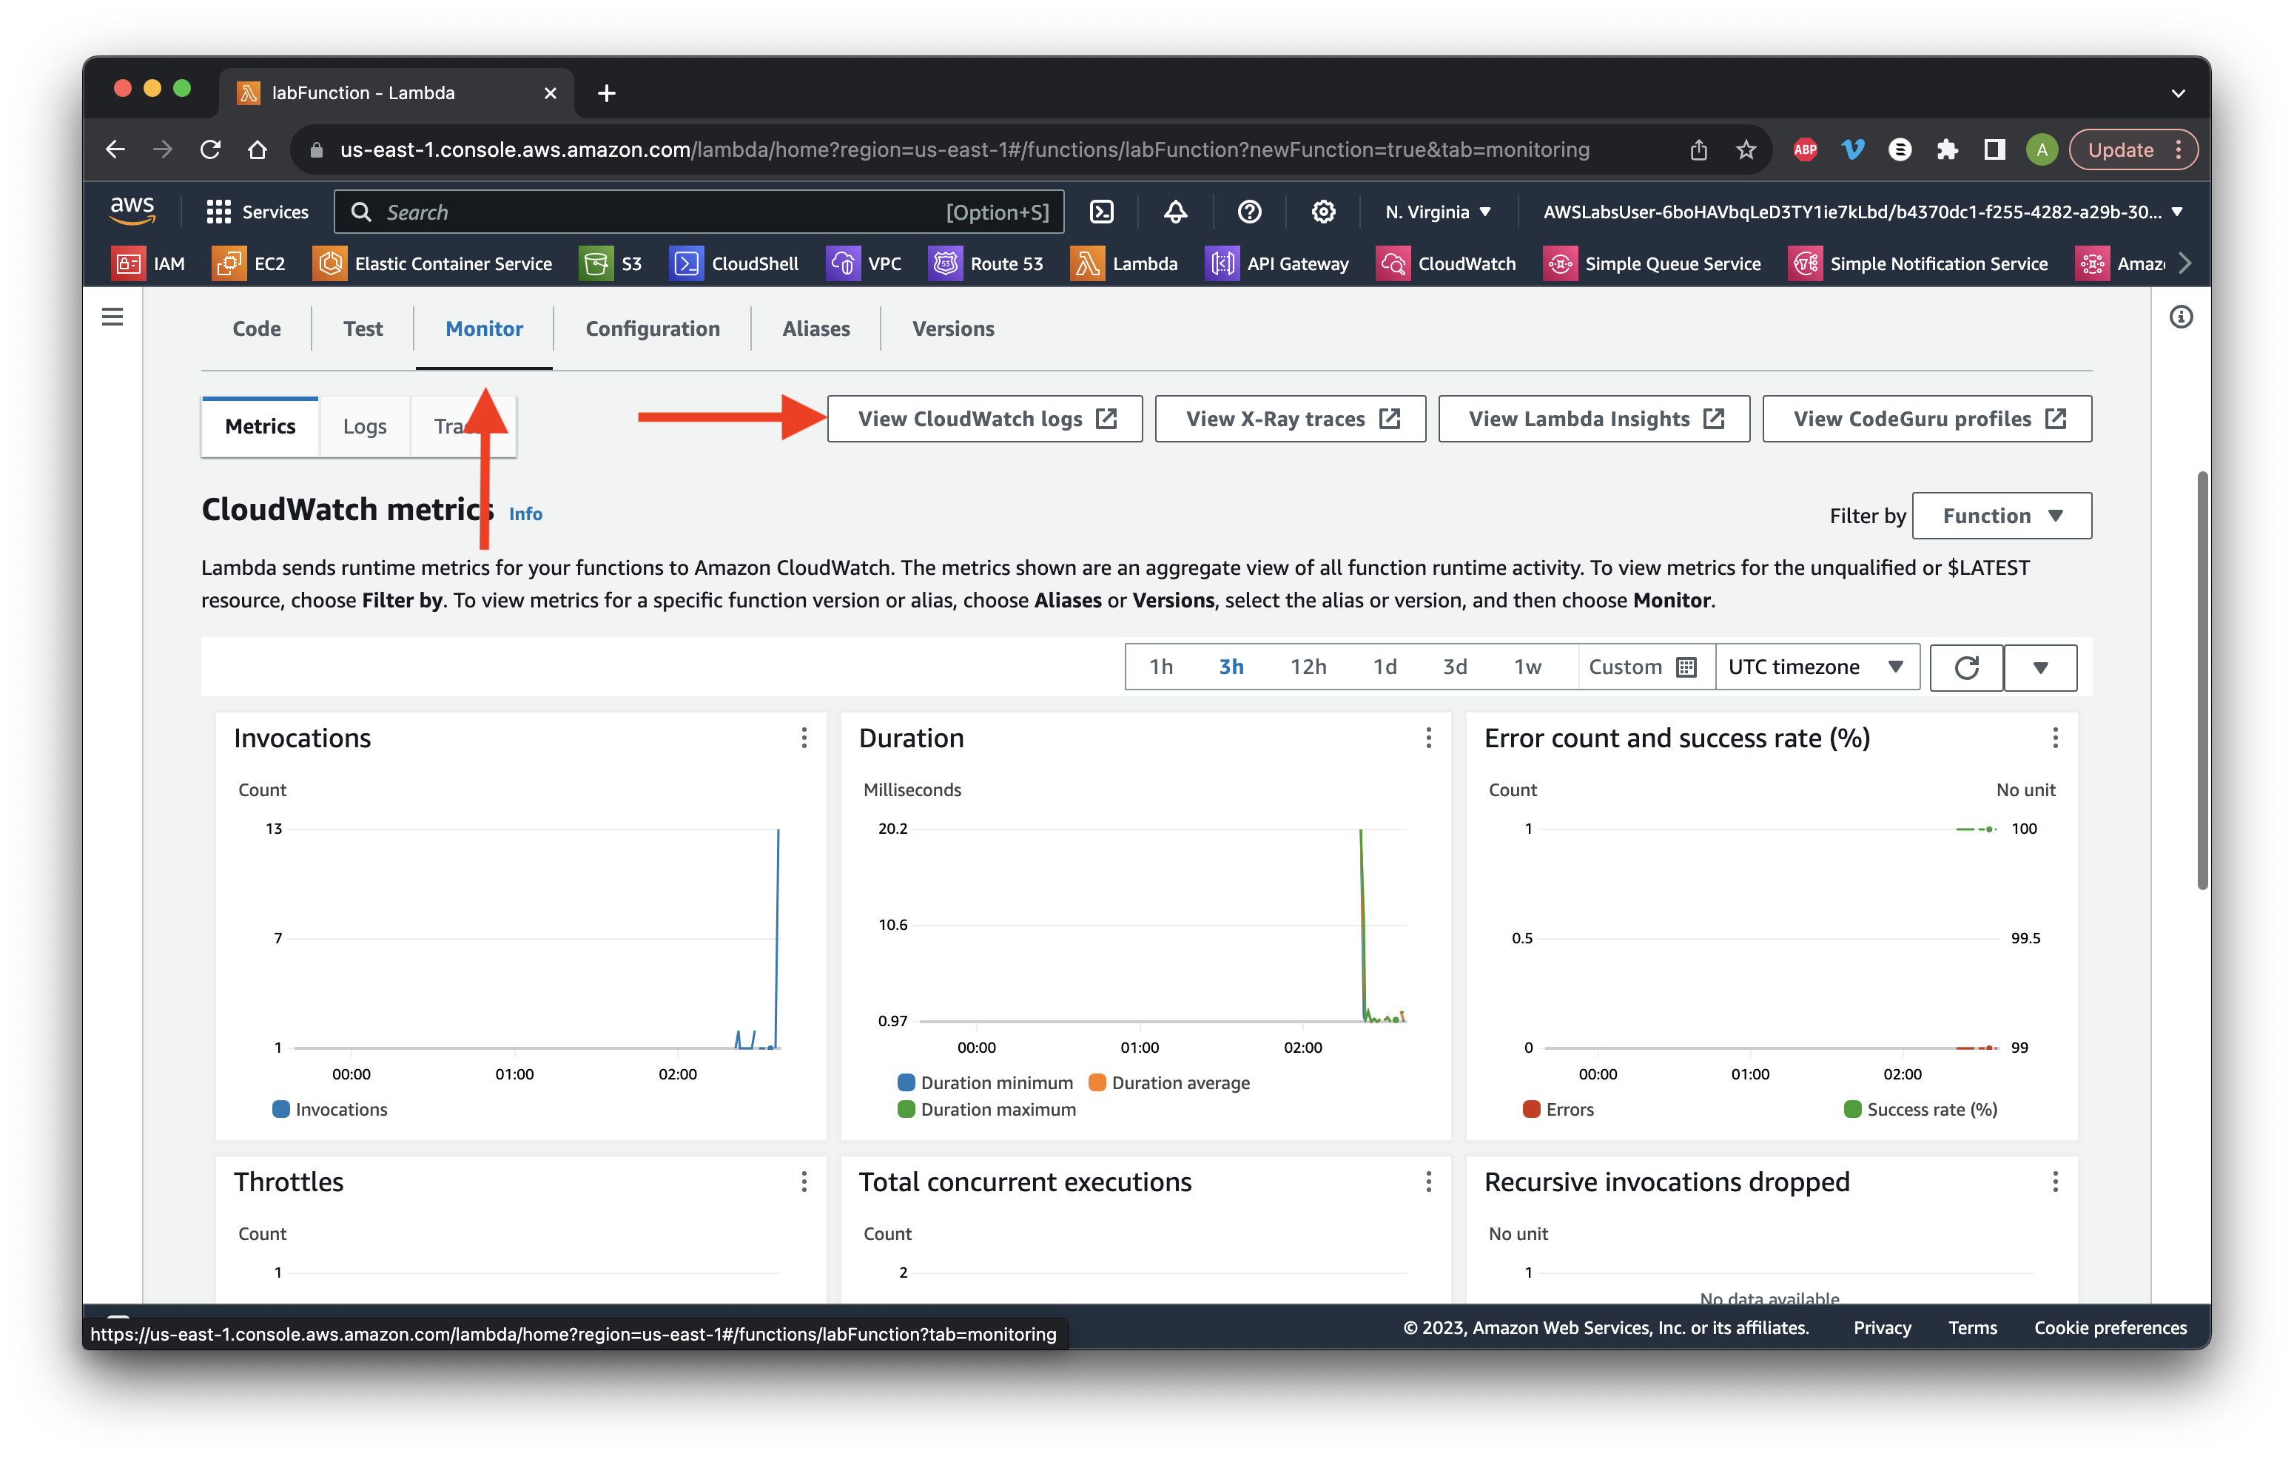Launch CloudShell terminal icon in top bar
This screenshot has width=2294, height=1459.
click(x=1102, y=212)
